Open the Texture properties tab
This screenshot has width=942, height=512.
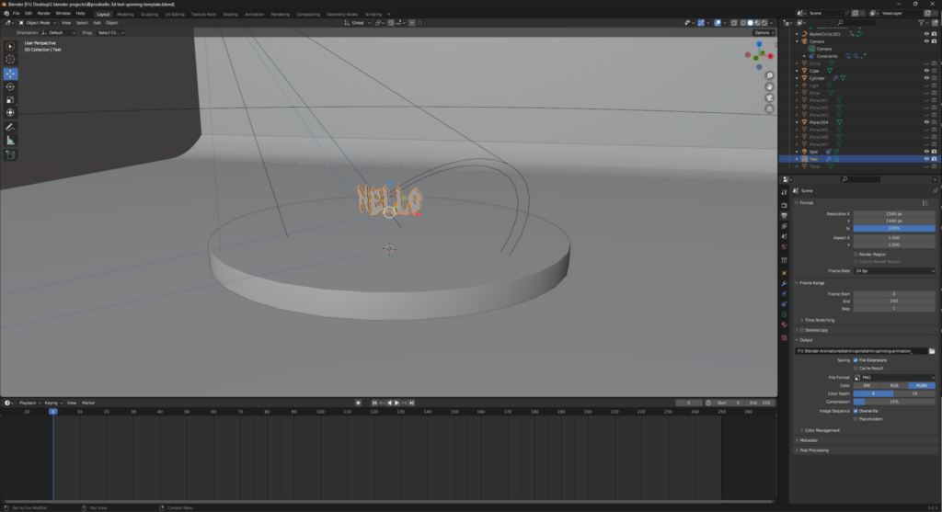point(784,338)
